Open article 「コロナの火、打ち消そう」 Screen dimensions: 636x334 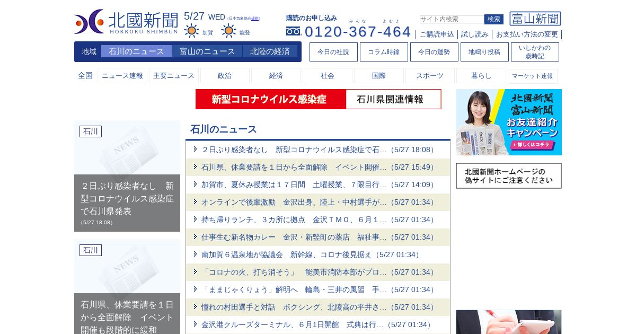pyautogui.click(x=318, y=272)
